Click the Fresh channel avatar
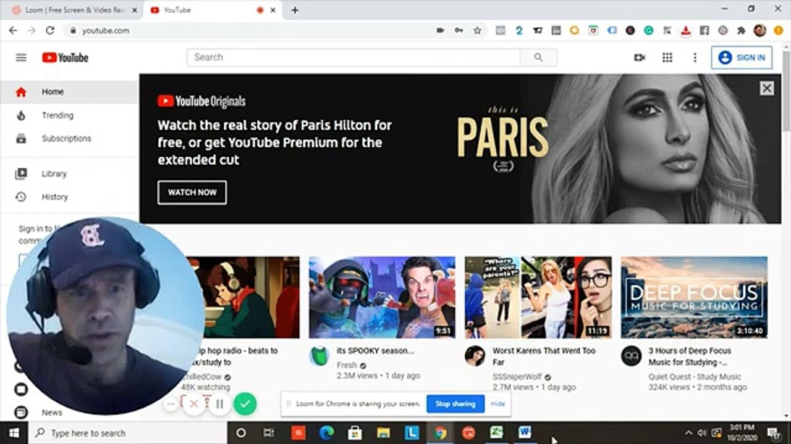The height and width of the screenshot is (444, 791). pyautogui.click(x=319, y=356)
